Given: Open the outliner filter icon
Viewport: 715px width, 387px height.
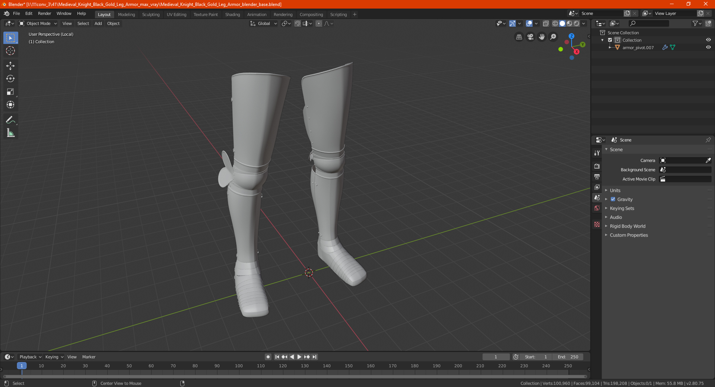Looking at the screenshot, I should pos(697,23).
